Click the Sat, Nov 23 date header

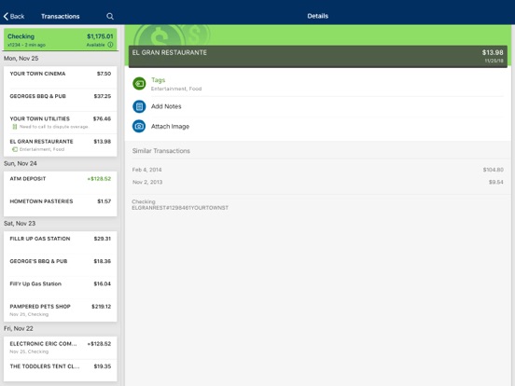[20, 224]
